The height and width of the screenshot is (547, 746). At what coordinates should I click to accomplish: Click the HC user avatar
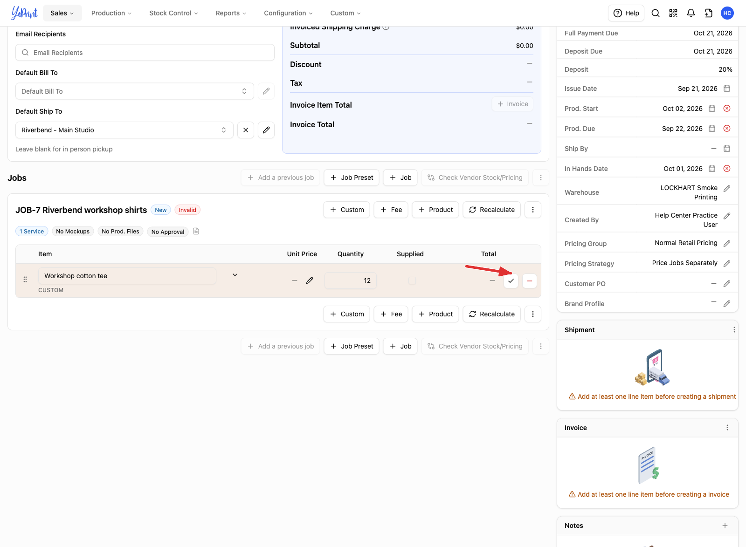(727, 13)
